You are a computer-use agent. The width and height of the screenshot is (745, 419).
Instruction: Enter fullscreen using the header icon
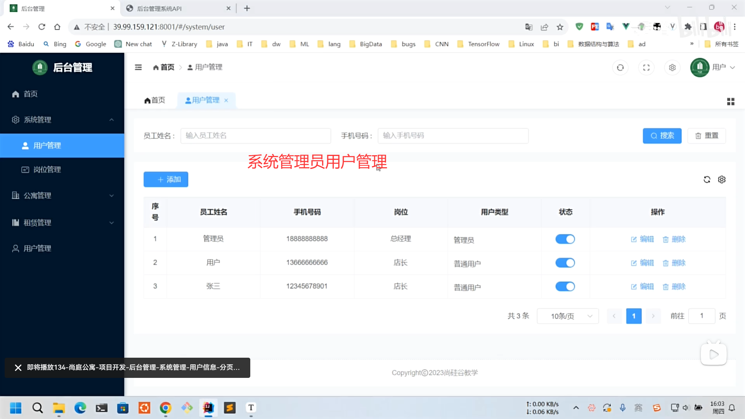click(x=646, y=68)
